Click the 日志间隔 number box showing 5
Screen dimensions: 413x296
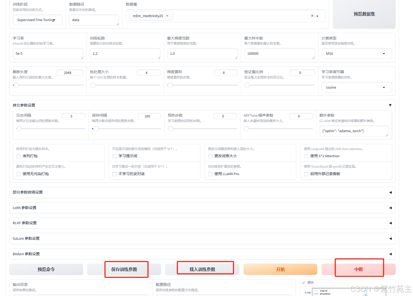click(73, 116)
